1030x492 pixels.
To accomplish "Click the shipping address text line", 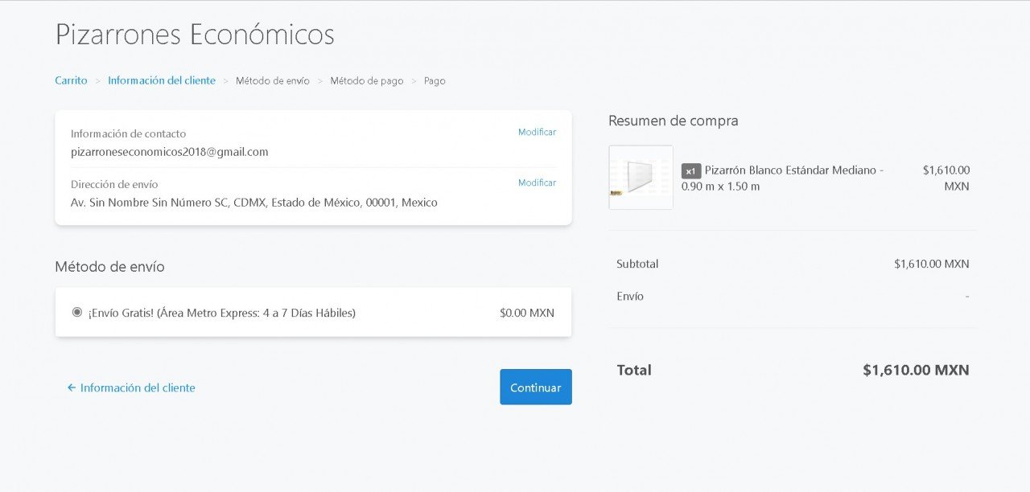I will click(253, 203).
